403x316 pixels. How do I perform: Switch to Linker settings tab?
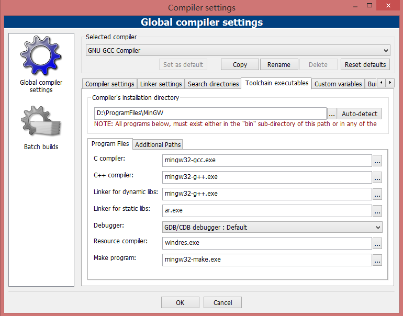coord(161,84)
